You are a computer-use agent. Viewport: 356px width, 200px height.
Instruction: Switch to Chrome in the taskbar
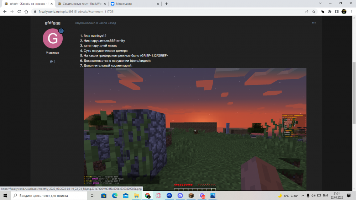[x=148, y=195]
